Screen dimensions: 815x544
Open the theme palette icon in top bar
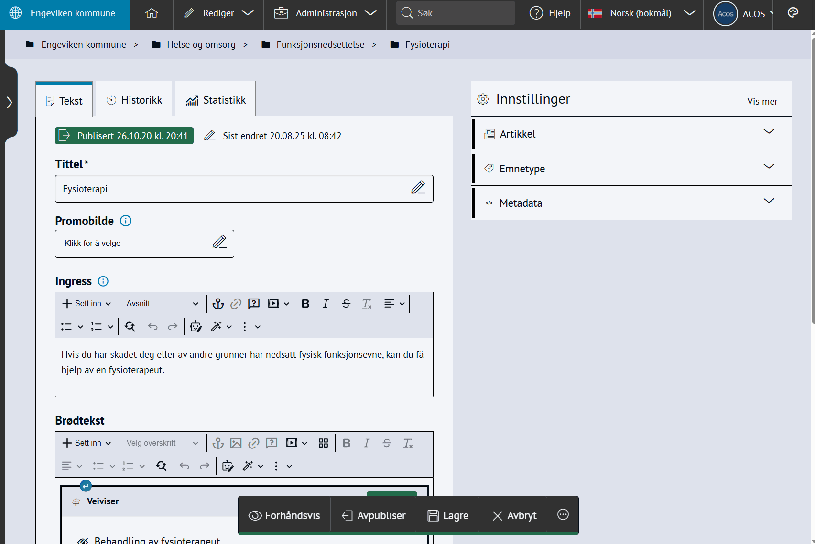[793, 13]
